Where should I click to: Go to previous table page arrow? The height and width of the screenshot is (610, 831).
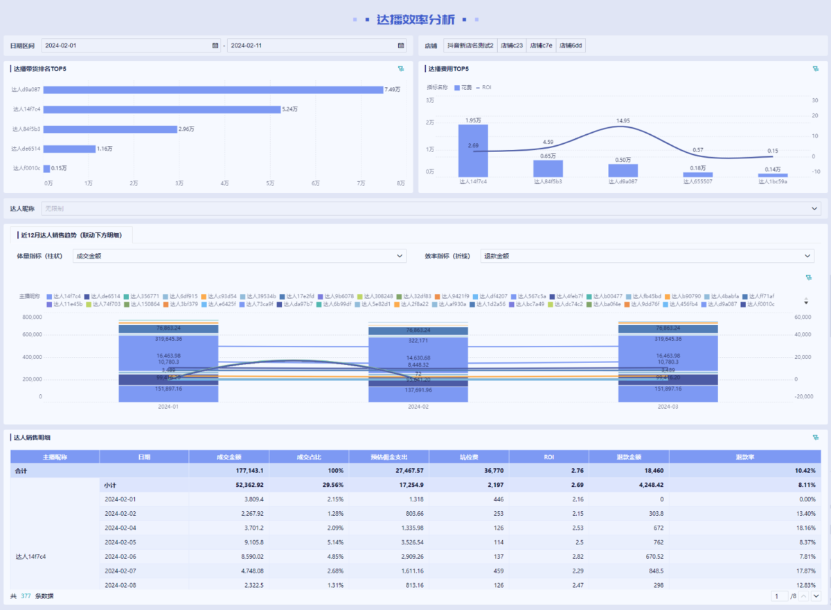[x=803, y=595]
